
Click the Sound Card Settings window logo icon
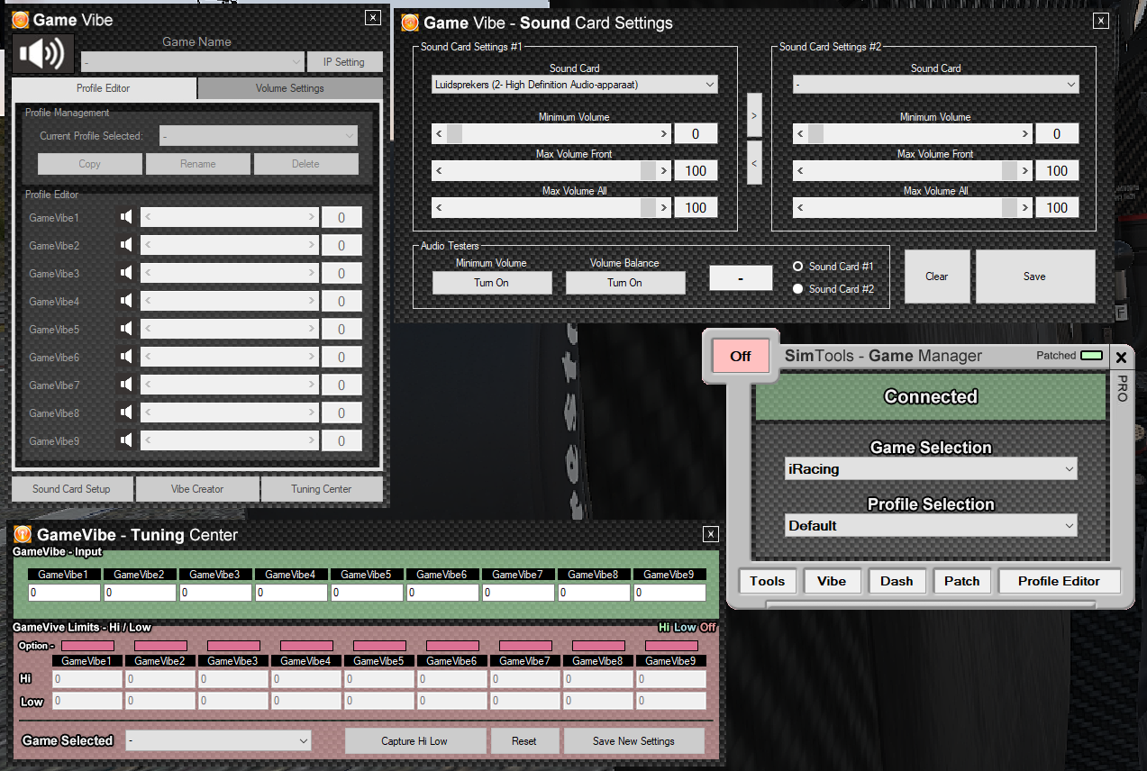(x=410, y=23)
